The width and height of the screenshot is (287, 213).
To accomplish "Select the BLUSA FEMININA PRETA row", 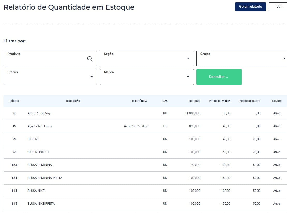I will pos(45,178).
